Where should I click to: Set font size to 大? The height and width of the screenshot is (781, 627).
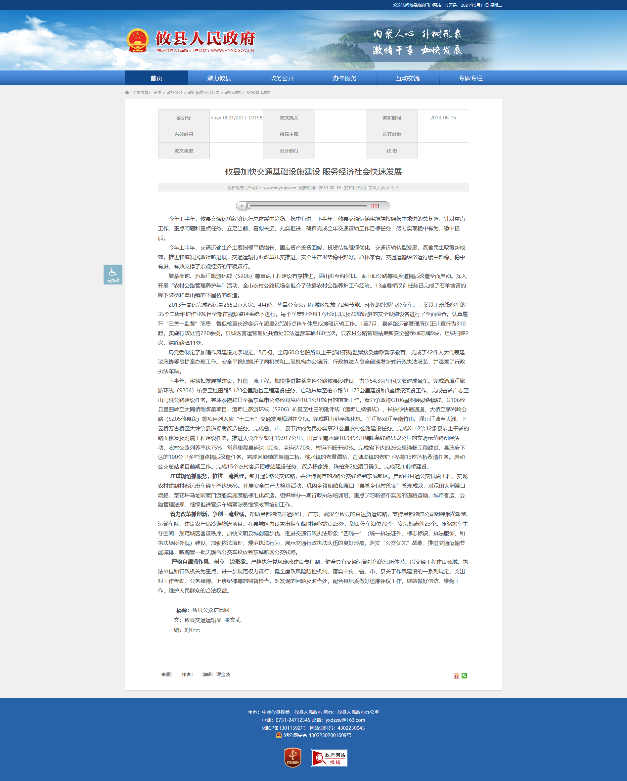[x=397, y=188]
